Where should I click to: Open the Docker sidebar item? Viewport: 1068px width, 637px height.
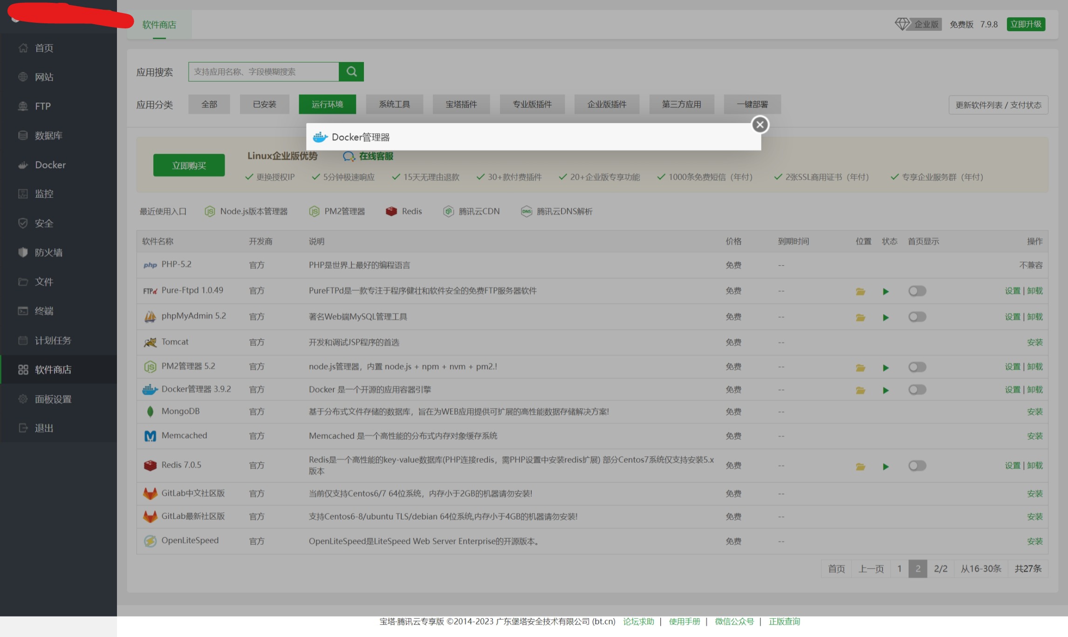[x=58, y=165]
